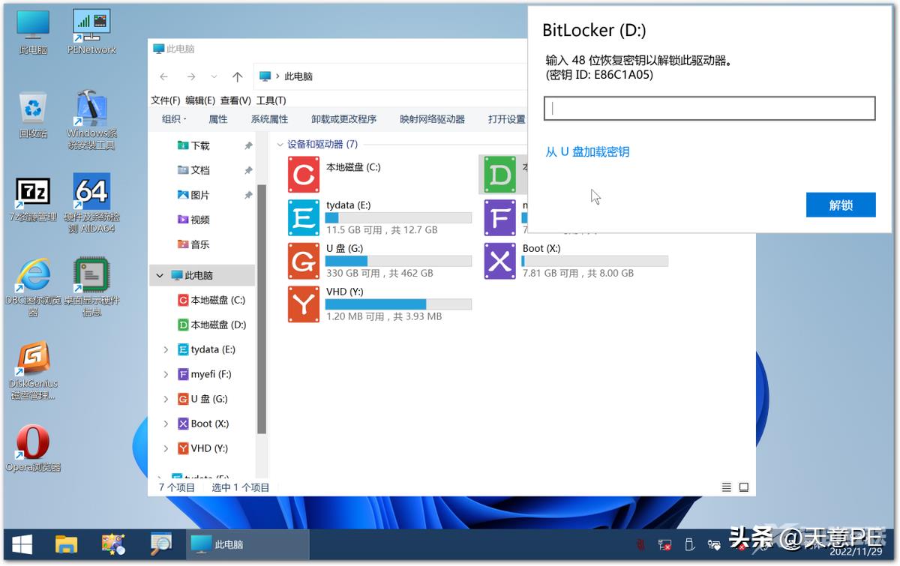
Task: Open the 桌面显示硬件信息 desktop shortcut
Action: point(91,287)
